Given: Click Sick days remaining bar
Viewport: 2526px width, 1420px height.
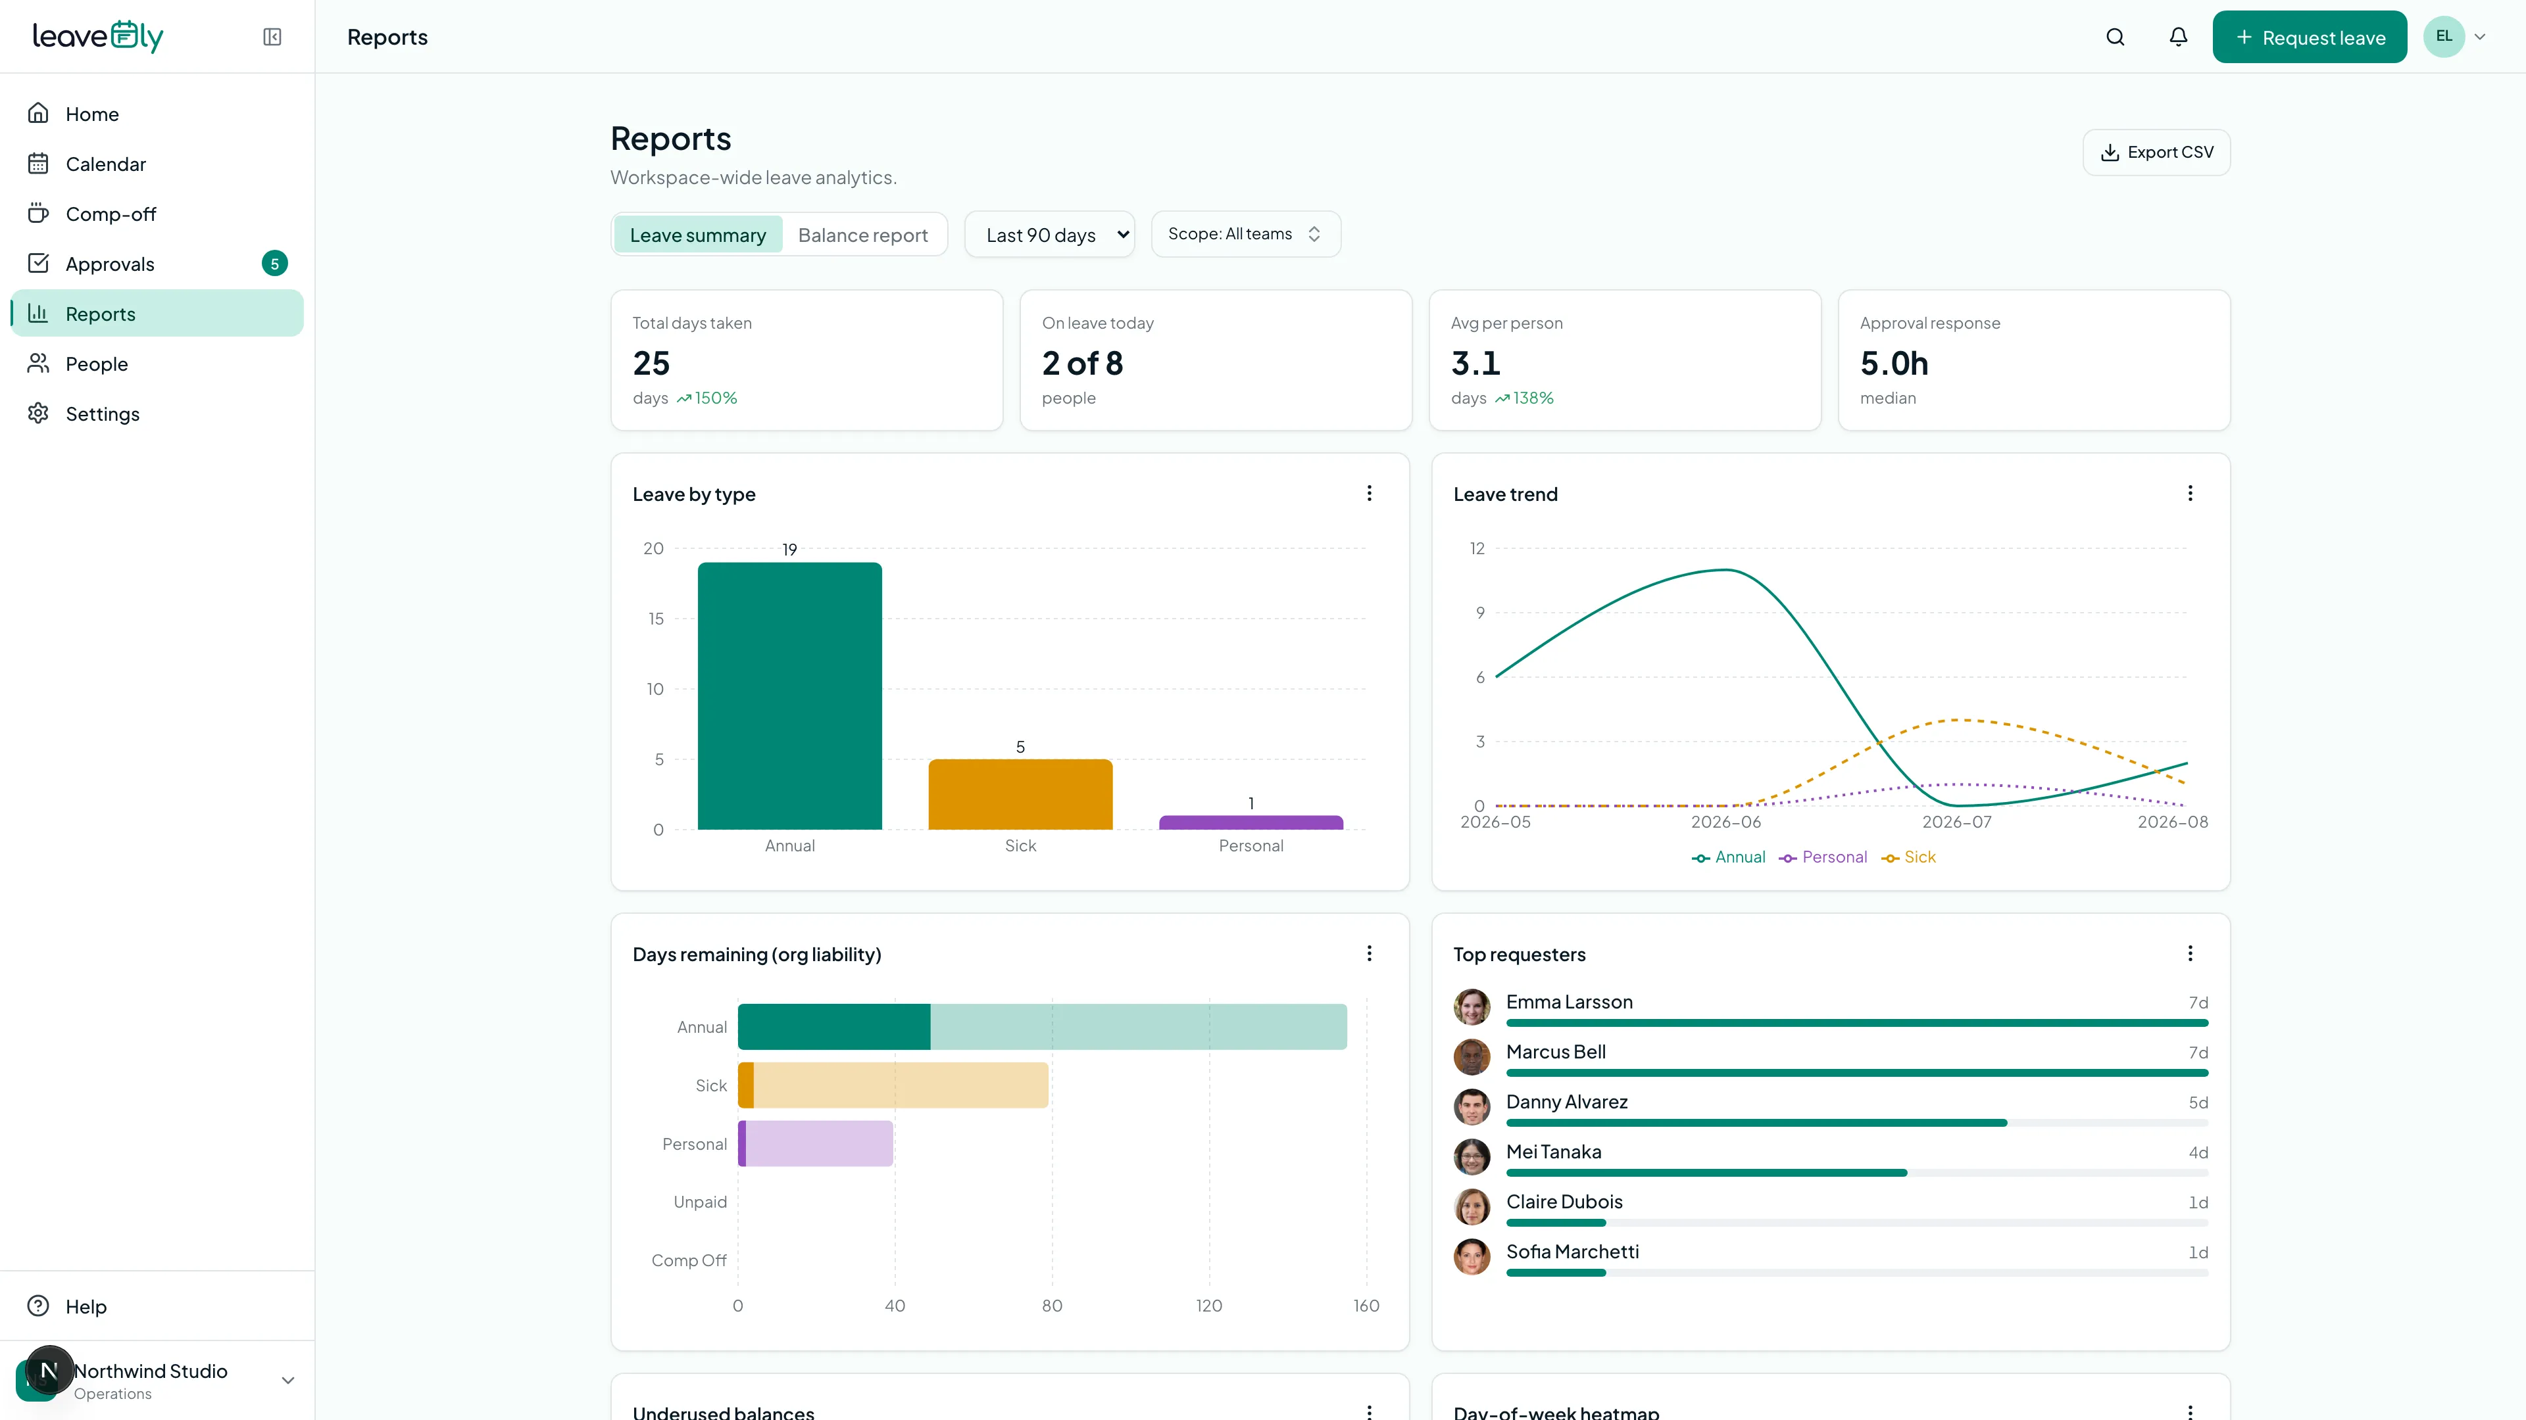Looking at the screenshot, I should click(893, 1086).
